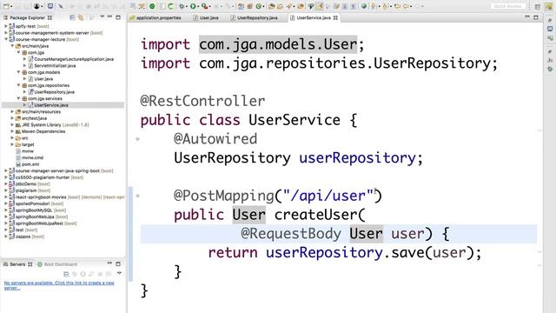Toggle the highlighted yellow marker toolbar button
This screenshot has height=313, width=556.
[321, 6]
